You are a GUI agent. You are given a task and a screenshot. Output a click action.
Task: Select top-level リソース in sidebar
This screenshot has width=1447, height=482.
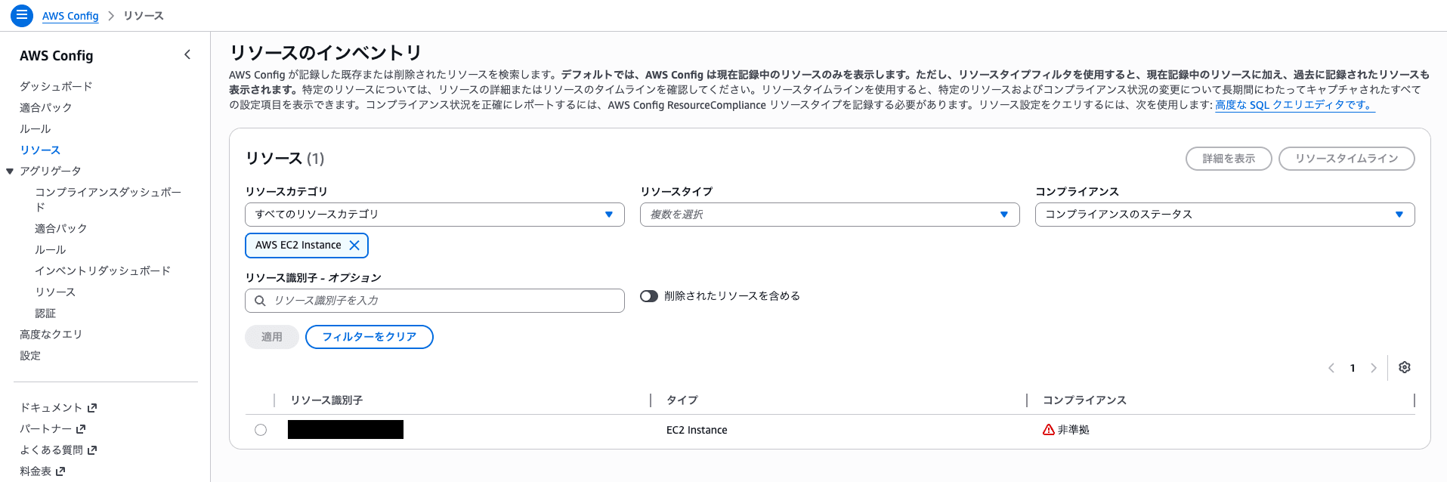click(x=40, y=150)
